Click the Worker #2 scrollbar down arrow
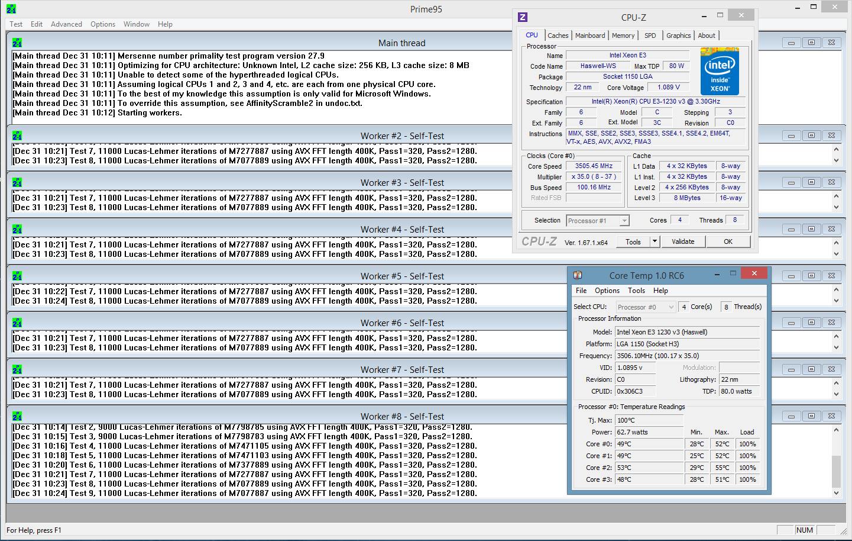This screenshot has height=541, width=852. [836, 160]
